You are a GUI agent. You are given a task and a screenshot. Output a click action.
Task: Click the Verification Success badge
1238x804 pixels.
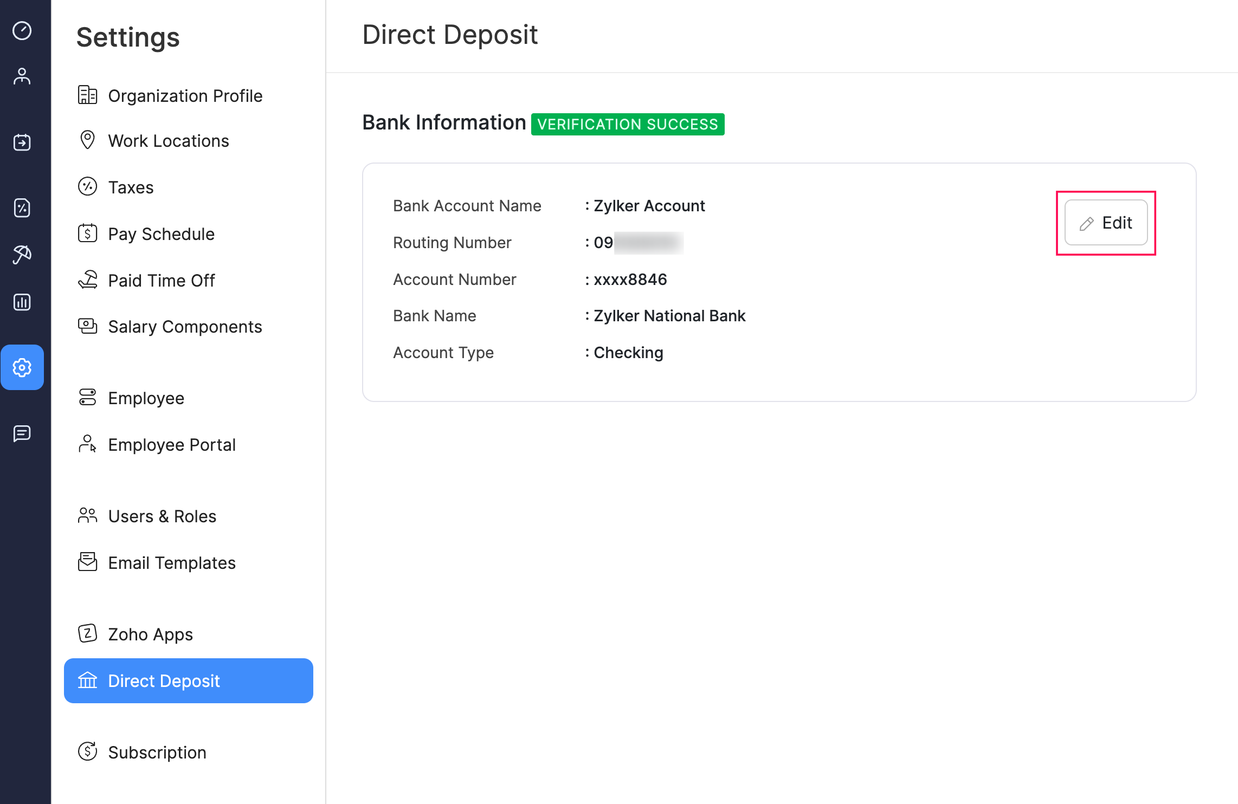pos(627,124)
